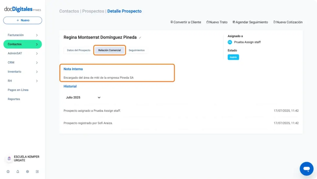
Task: Open settings gear icon in sidebar
Action: [28, 172]
